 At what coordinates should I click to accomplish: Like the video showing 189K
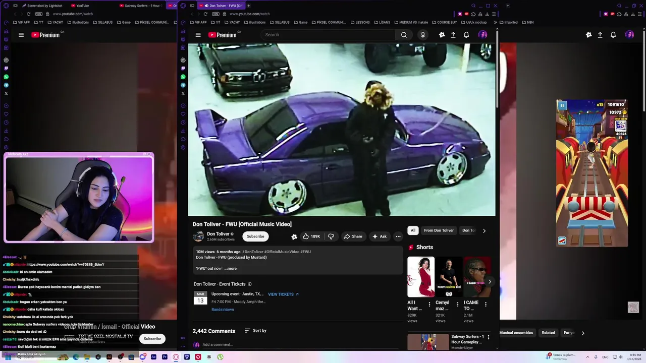click(x=311, y=236)
